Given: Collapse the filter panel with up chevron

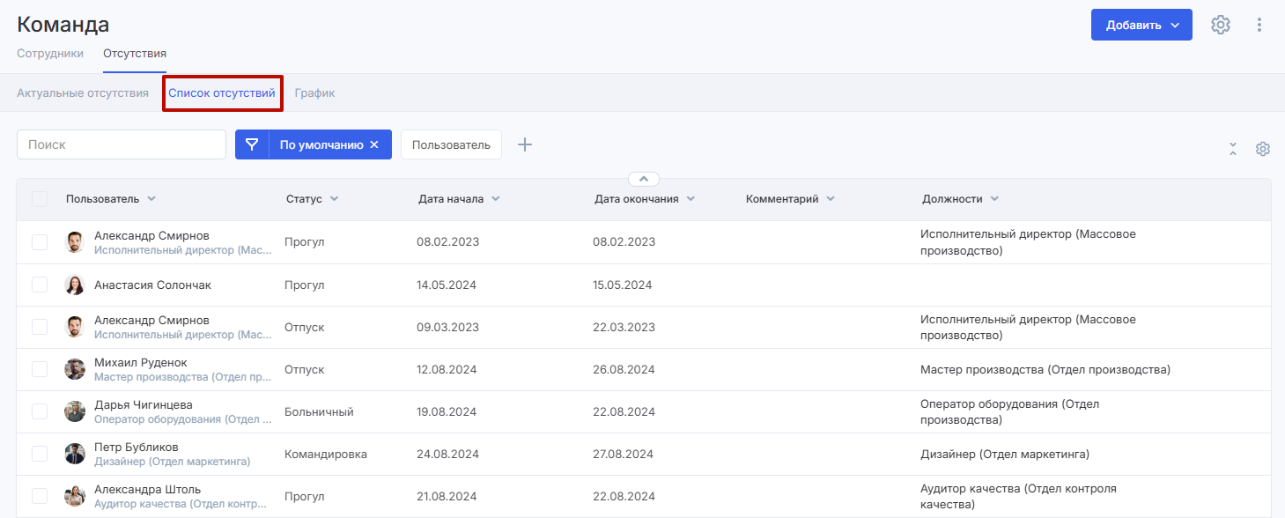Looking at the screenshot, I should click(x=643, y=179).
